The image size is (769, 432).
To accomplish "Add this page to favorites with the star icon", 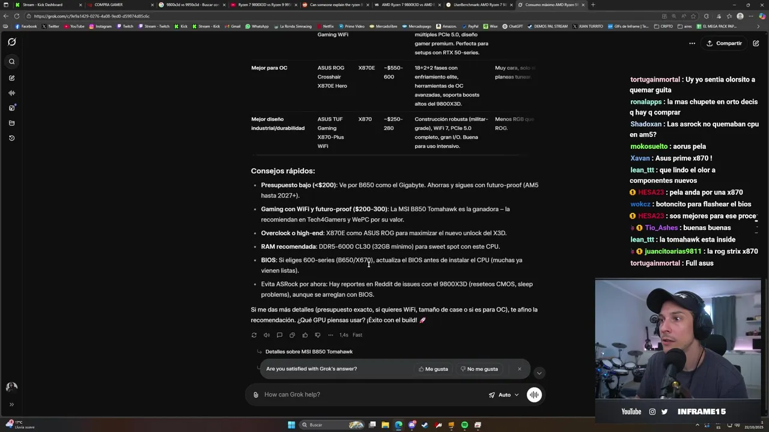I will pos(693,16).
